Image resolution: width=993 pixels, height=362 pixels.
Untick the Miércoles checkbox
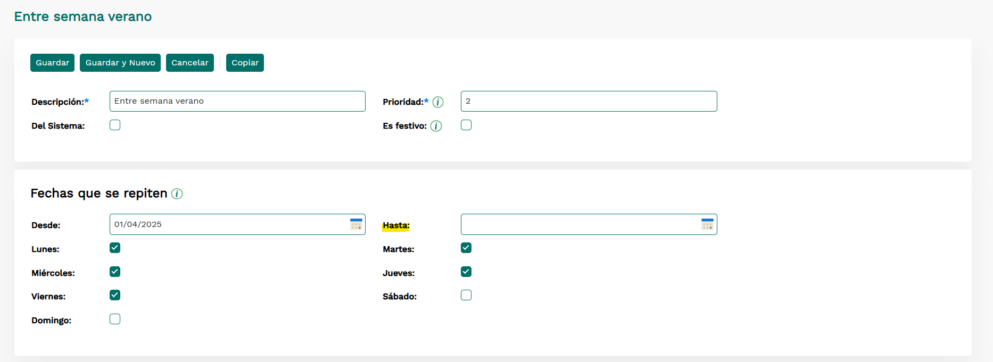click(x=115, y=272)
